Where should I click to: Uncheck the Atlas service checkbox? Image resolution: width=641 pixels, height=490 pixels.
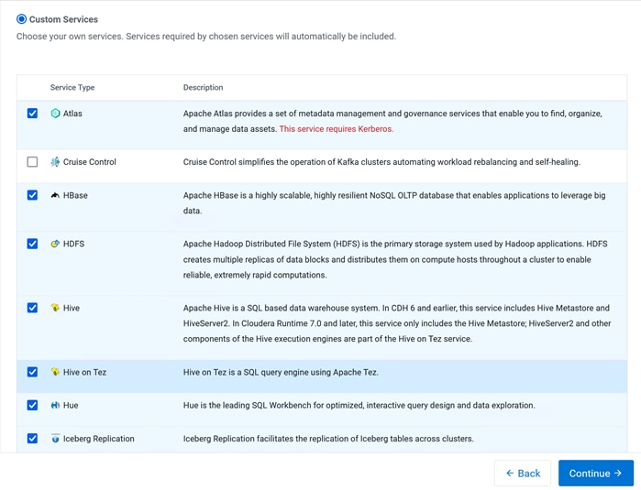(32, 113)
